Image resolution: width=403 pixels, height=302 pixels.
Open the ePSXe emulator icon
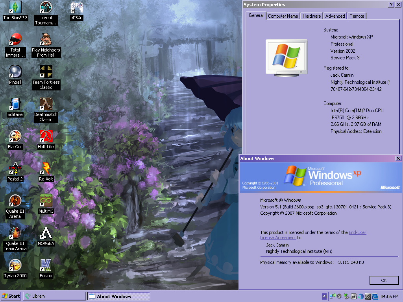tap(77, 7)
